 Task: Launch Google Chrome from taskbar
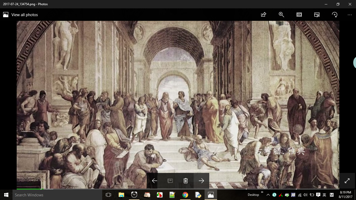(x=185, y=195)
